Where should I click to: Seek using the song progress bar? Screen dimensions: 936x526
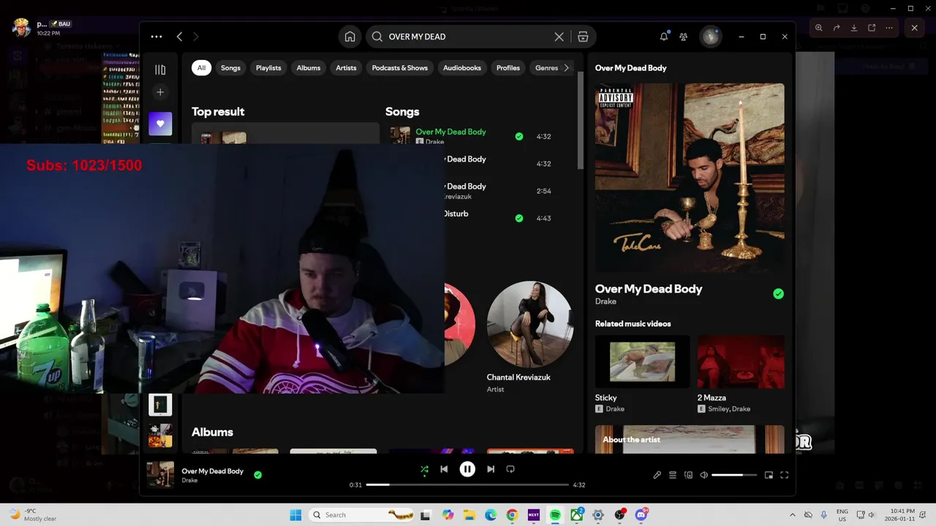(467, 484)
